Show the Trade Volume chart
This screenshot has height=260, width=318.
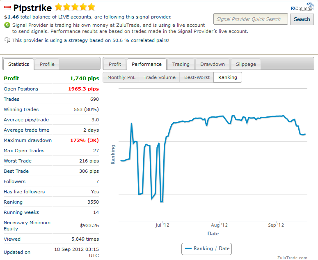159,77
